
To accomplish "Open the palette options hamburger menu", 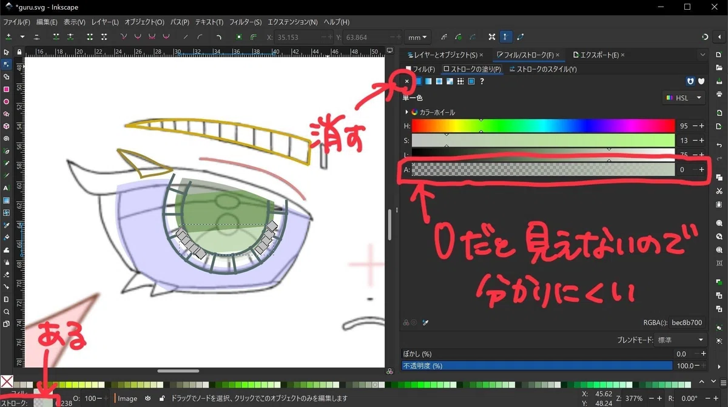I will (x=723, y=383).
